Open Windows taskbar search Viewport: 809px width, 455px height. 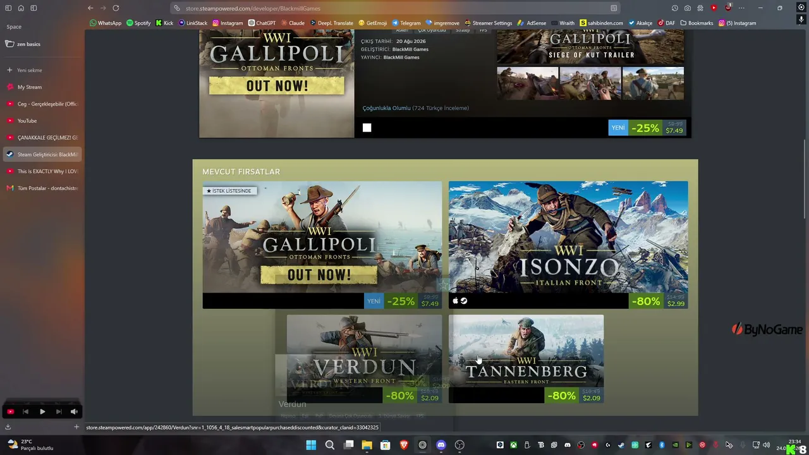click(330, 445)
